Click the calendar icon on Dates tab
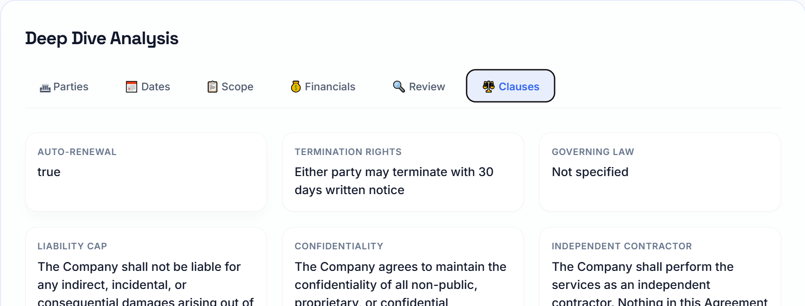The image size is (805, 306). [132, 87]
